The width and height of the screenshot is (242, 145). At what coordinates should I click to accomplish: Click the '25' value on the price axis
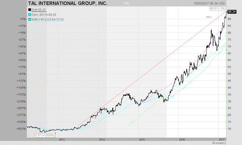[x=230, y=108]
